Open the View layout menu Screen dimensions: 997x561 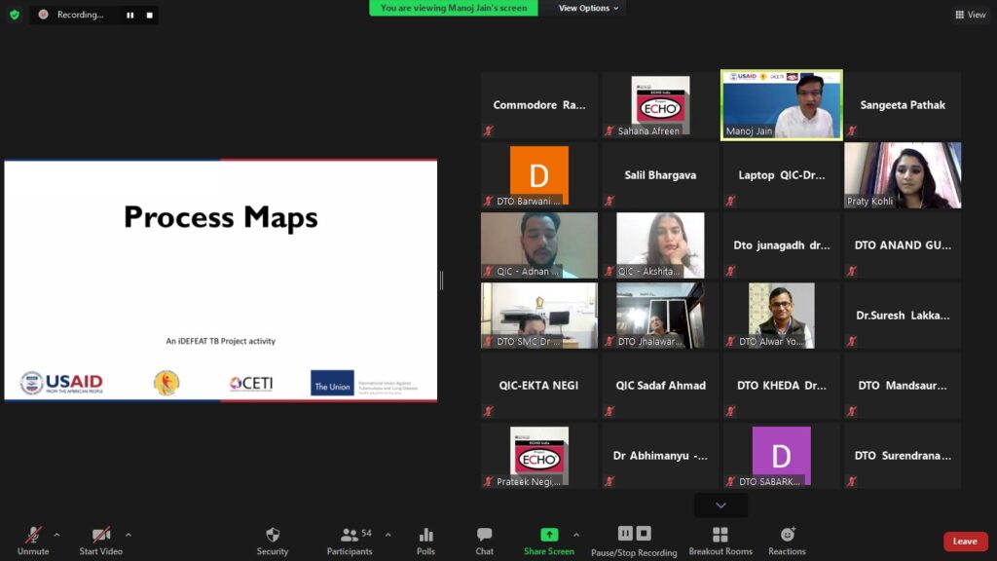pyautogui.click(x=970, y=15)
